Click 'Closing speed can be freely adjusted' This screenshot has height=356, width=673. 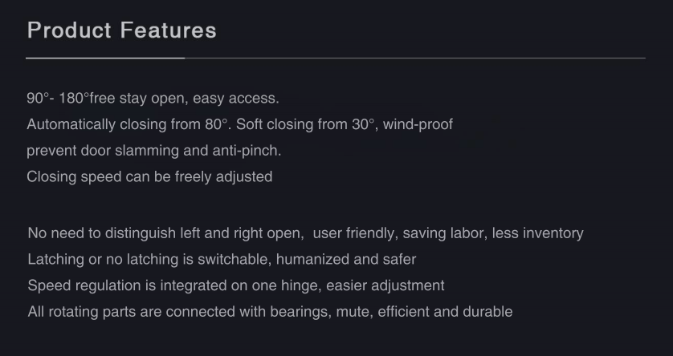(149, 177)
